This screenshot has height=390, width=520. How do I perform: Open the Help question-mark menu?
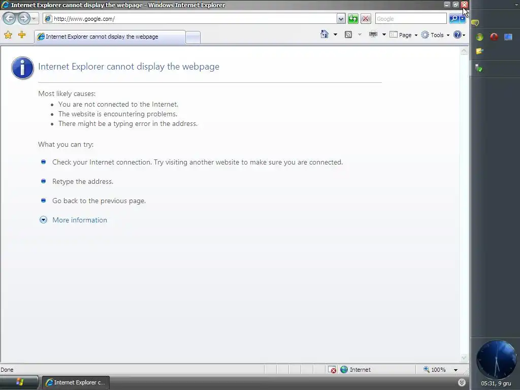click(x=459, y=35)
